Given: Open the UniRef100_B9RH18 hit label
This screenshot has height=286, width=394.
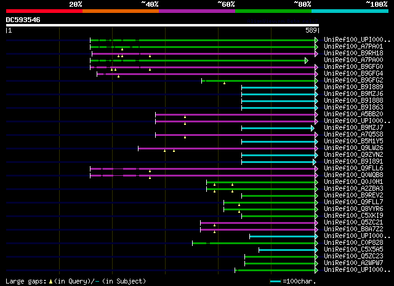Looking at the screenshot, I should [353, 54].
